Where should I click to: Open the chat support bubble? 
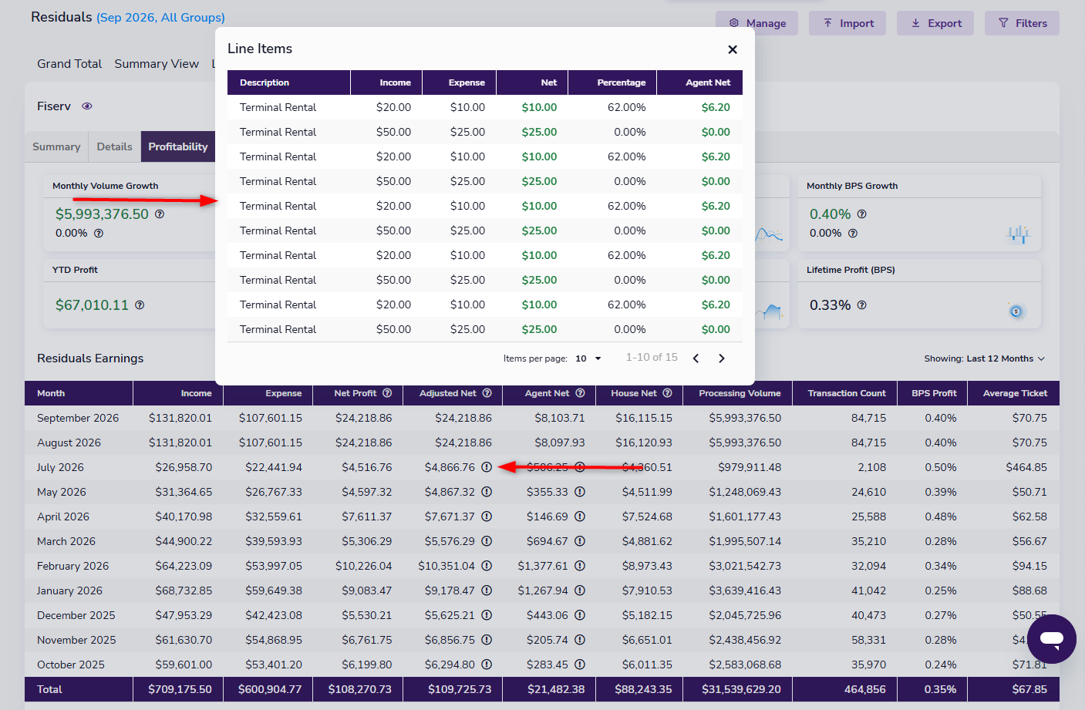pos(1052,639)
